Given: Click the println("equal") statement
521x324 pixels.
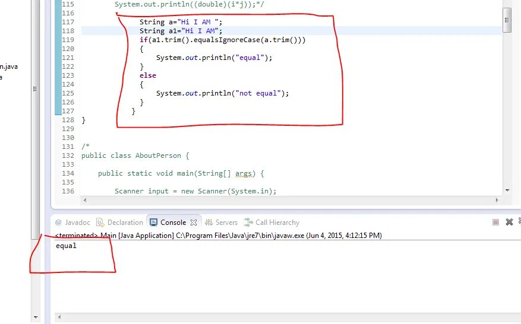Looking at the screenshot, I should tap(214, 58).
